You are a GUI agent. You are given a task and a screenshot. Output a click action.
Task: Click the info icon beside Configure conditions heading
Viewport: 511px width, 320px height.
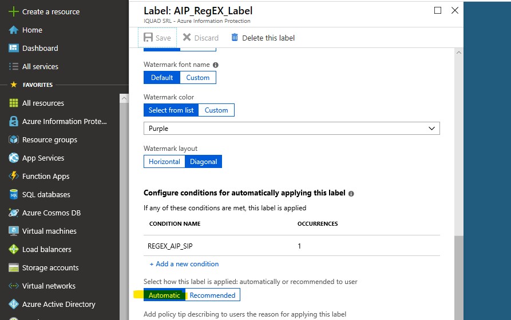(351, 194)
